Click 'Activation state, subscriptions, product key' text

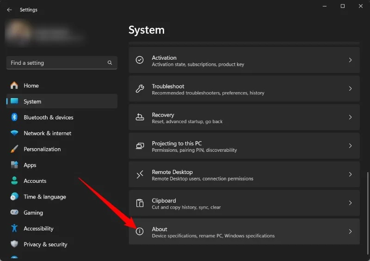click(x=198, y=64)
